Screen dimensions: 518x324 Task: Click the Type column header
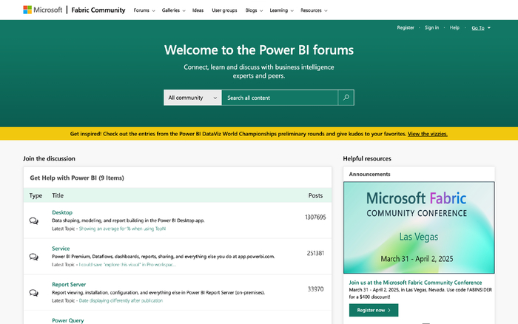[36, 195]
